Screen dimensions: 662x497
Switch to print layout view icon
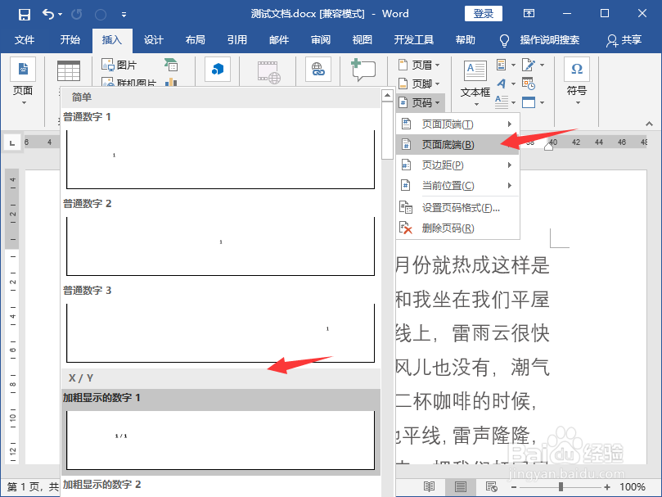pyautogui.click(x=460, y=487)
